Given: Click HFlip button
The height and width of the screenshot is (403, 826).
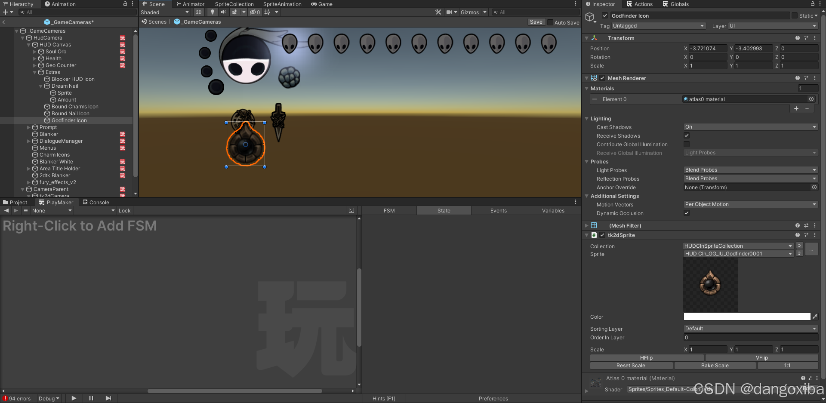Looking at the screenshot, I should (x=646, y=358).
